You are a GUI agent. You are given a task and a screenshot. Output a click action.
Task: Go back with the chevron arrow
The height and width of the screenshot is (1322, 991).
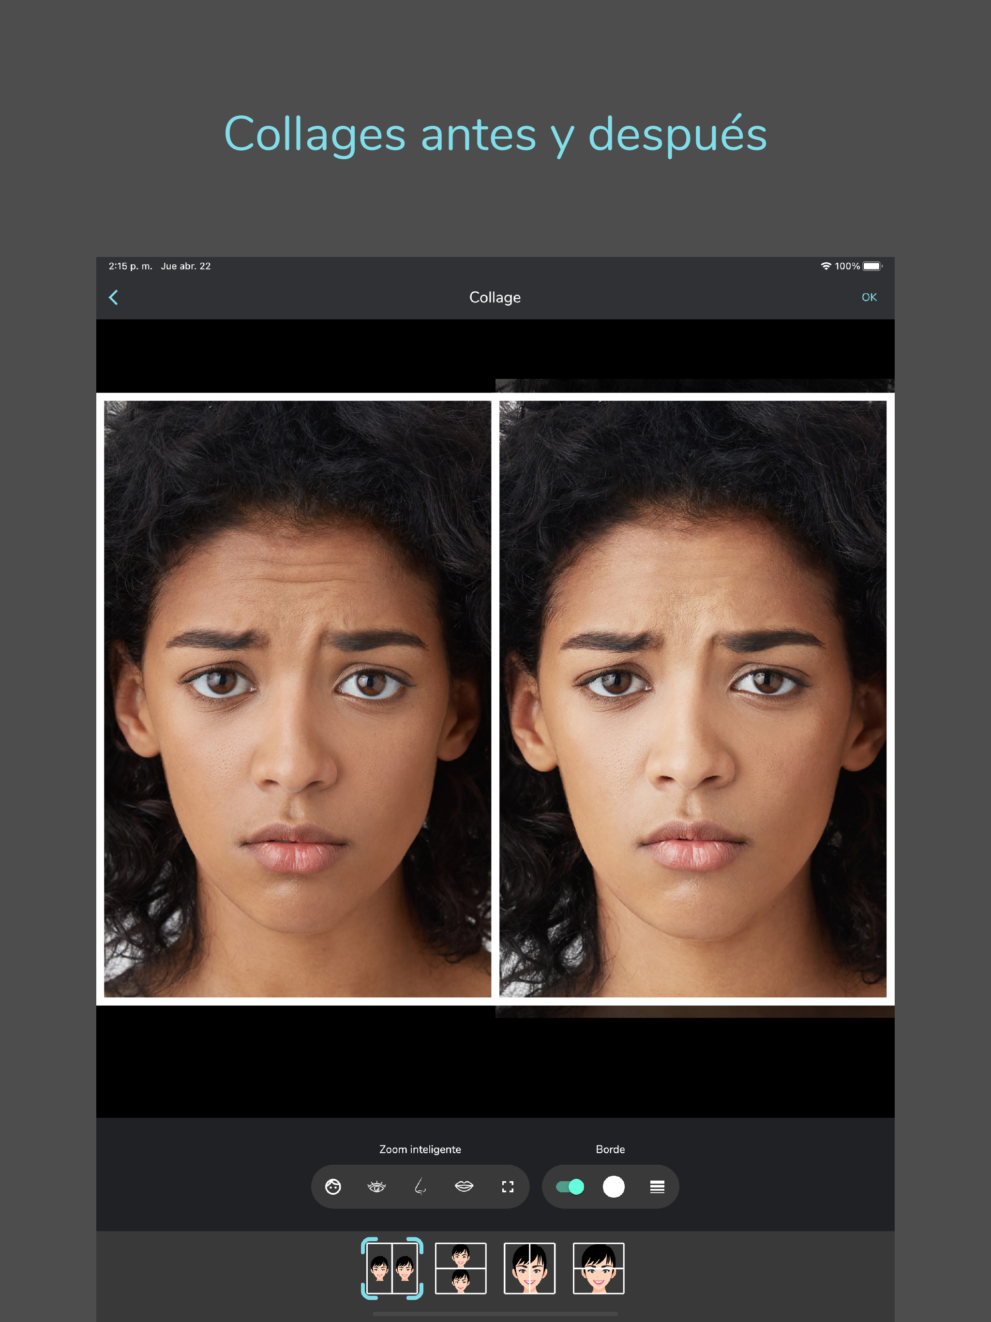tap(114, 297)
